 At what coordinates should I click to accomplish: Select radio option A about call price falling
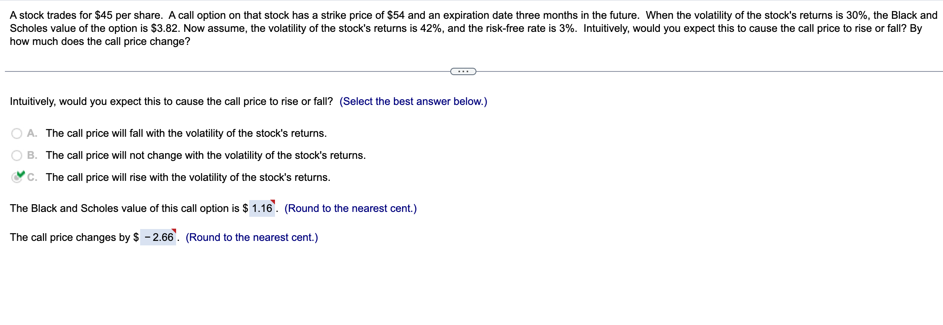16,133
